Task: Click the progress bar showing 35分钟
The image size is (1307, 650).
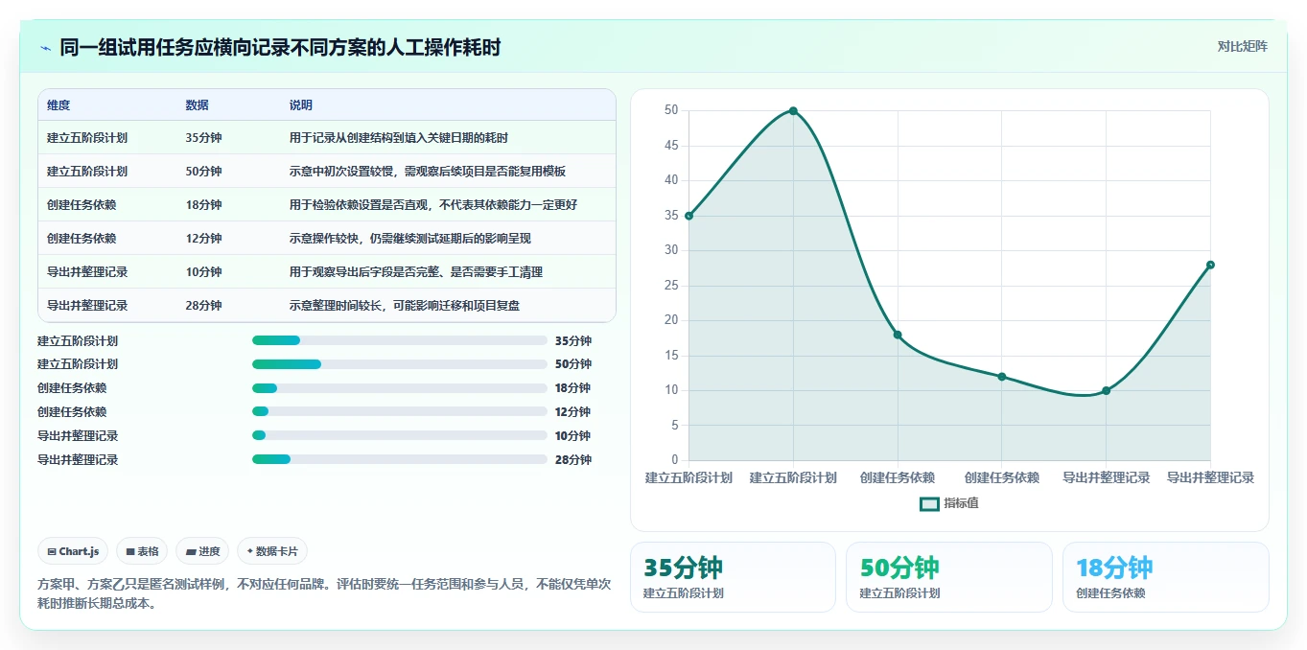Action: (x=399, y=340)
